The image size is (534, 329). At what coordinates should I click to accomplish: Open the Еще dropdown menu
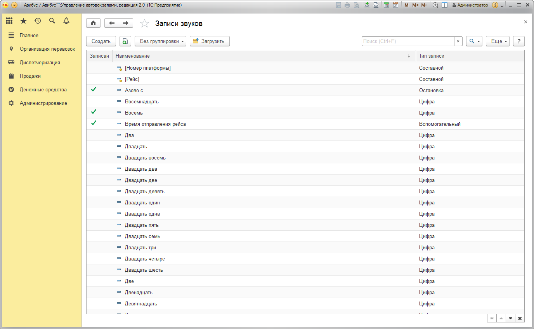497,41
